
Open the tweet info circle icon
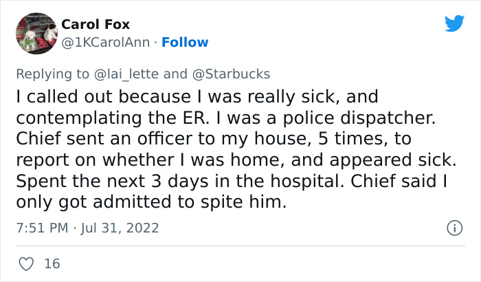[454, 227]
